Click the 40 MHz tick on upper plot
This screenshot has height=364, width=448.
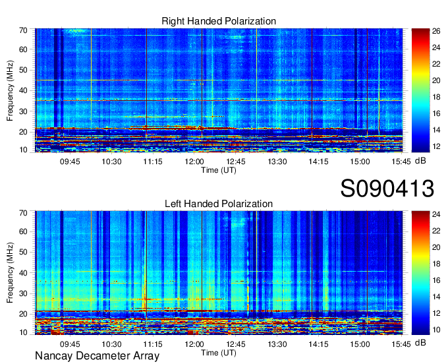[x=24, y=90]
